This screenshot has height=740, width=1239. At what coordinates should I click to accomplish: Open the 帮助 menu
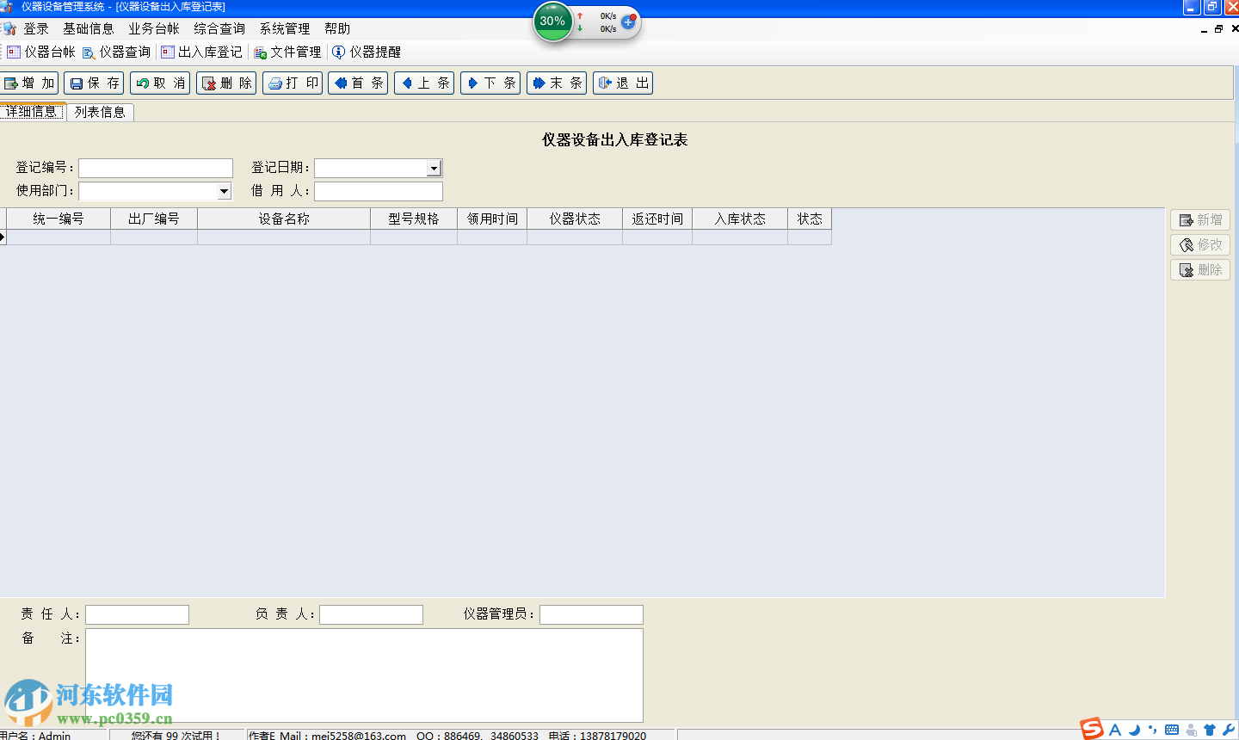tap(337, 29)
